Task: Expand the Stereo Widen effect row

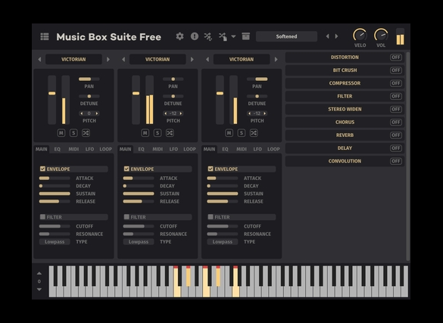Action: (x=345, y=109)
